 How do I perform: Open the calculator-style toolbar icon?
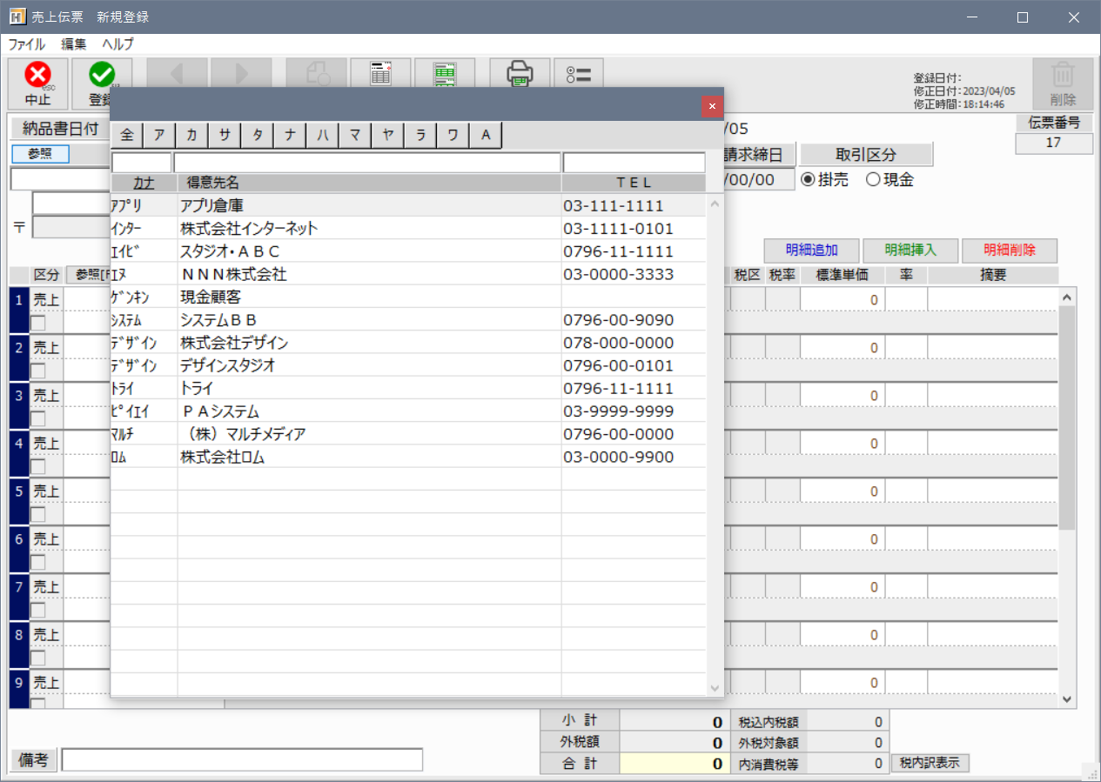pyautogui.click(x=380, y=75)
